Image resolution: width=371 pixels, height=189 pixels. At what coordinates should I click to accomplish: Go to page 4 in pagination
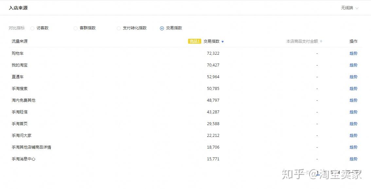[339, 173]
